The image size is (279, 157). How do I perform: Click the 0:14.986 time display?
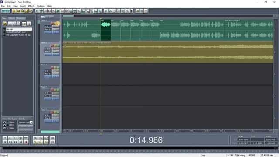(x=146, y=140)
